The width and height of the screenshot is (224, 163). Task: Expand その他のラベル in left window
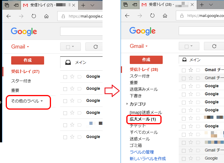pos(27,101)
